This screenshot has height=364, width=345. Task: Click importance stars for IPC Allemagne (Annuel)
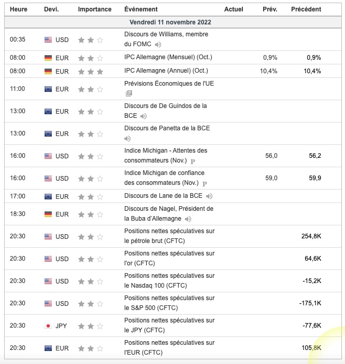click(90, 71)
